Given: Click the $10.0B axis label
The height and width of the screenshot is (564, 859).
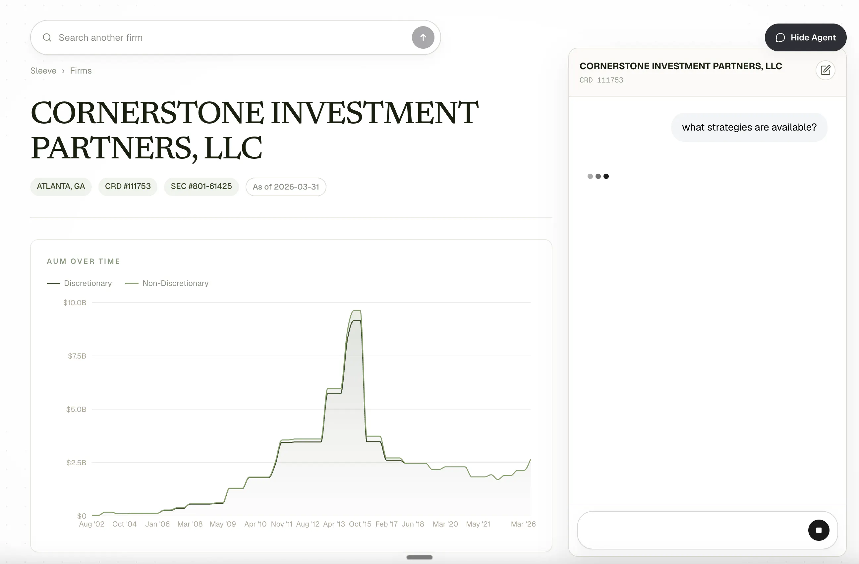Looking at the screenshot, I should click(x=75, y=303).
